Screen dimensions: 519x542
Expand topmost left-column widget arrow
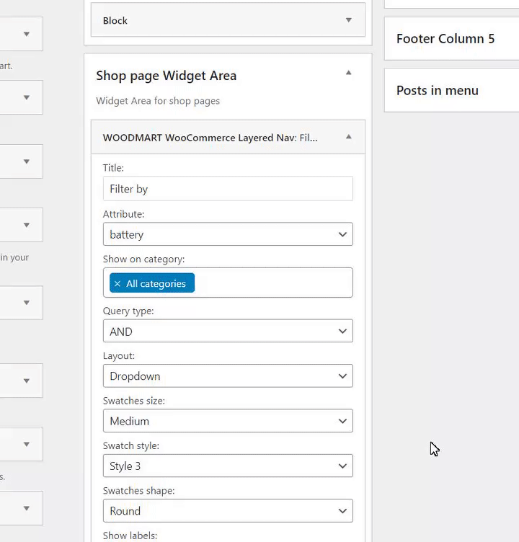click(27, 34)
